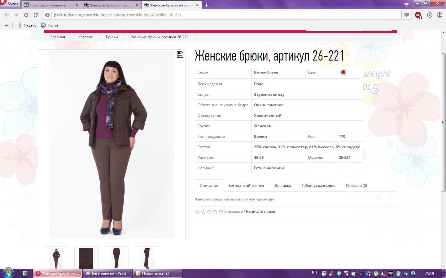Click the RU language indicator

(x=314, y=273)
